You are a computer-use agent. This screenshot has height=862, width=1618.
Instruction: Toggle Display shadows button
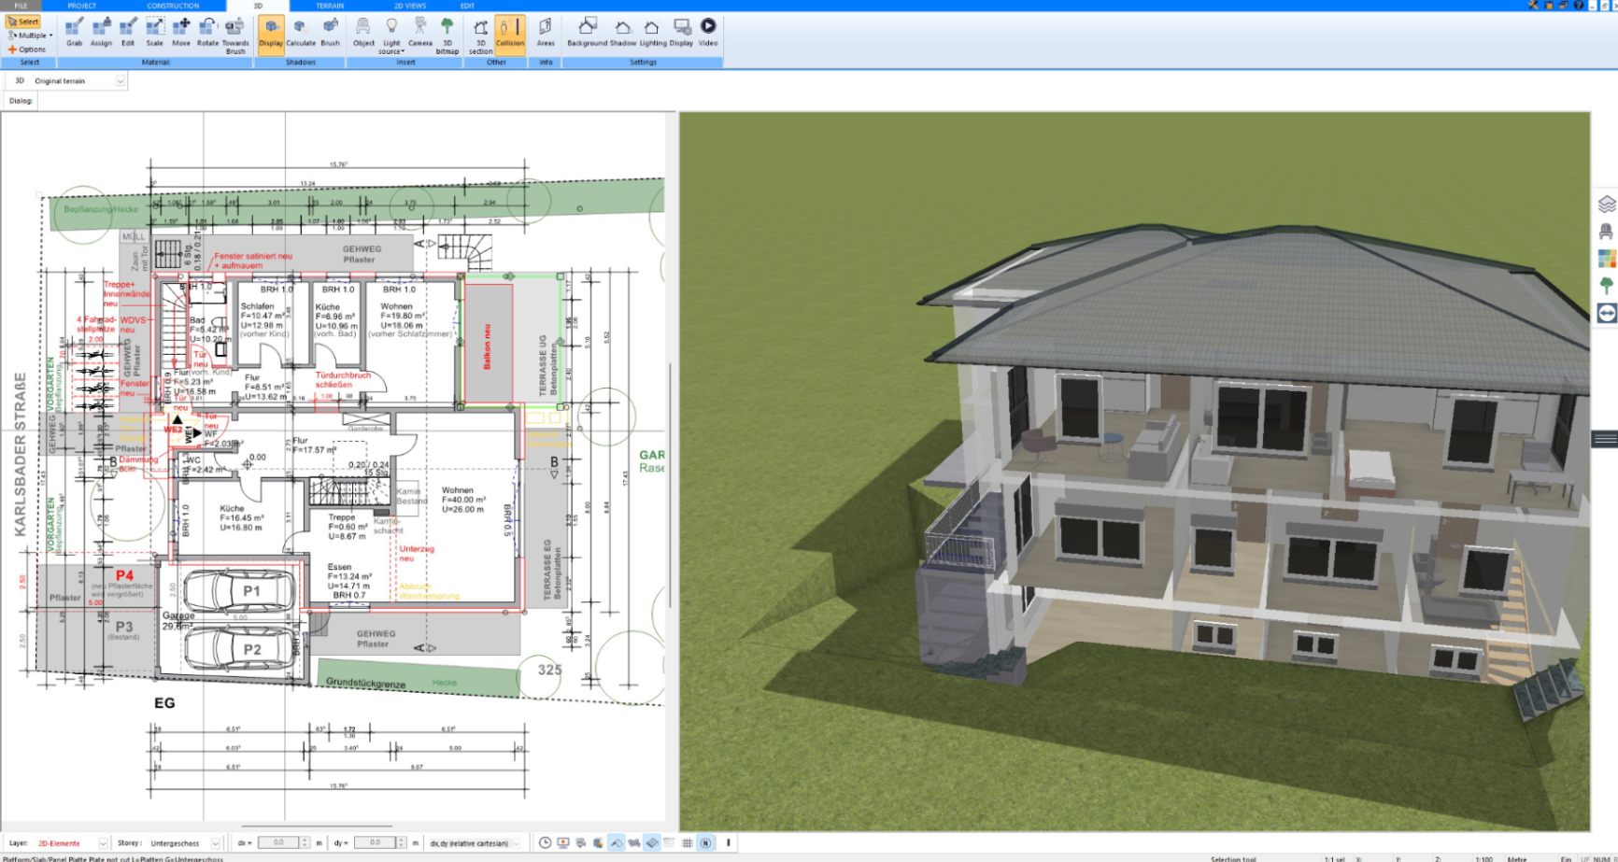[271, 34]
